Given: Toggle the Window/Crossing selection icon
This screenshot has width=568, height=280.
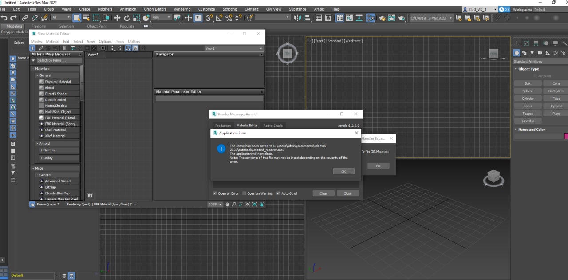Looking at the screenshot, I should (x=106, y=18).
